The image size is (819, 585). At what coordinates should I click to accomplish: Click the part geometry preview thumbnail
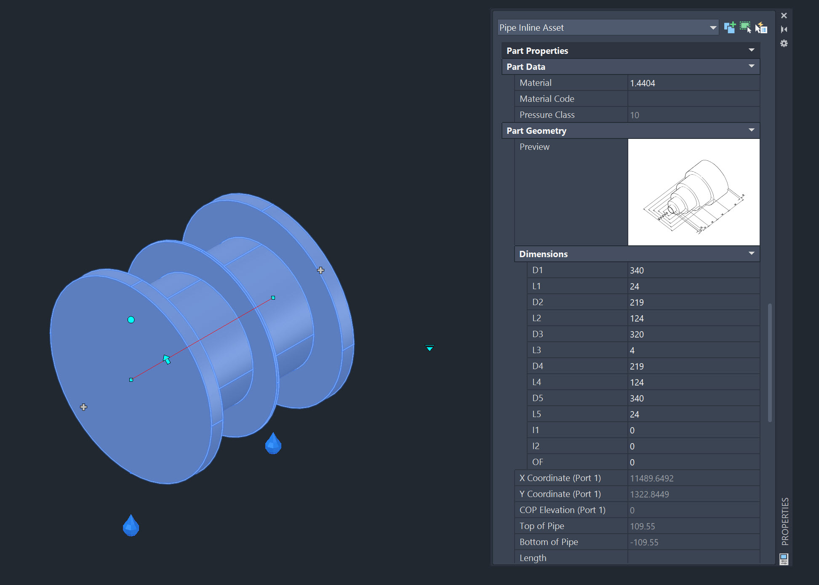(694, 192)
